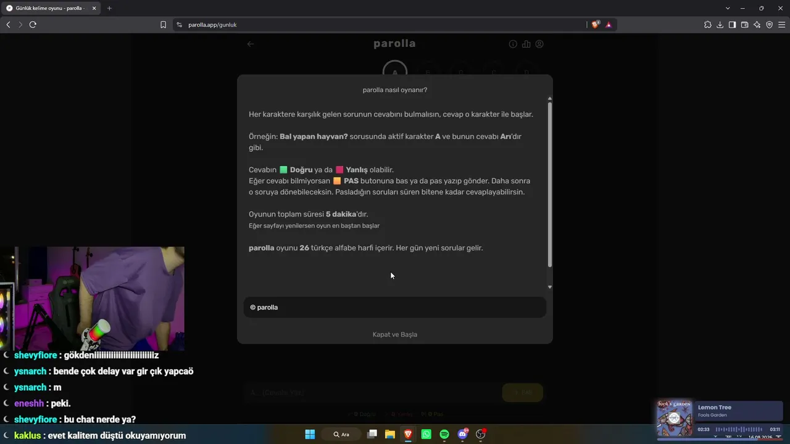This screenshot has height=444, width=790.
Task: Open the Brave Rewards triangle icon
Action: point(609,25)
